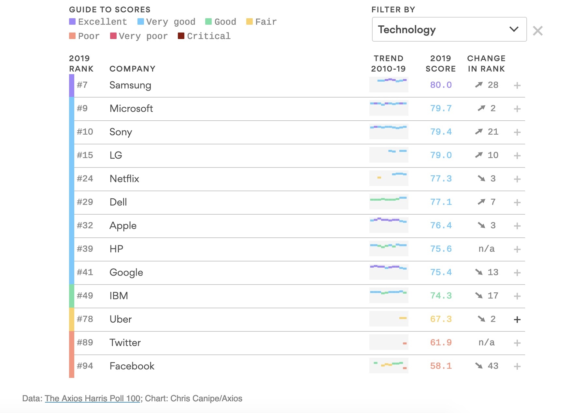Viewport: 585px width, 413px height.
Task: Select the Dell company row
Action: click(x=118, y=202)
